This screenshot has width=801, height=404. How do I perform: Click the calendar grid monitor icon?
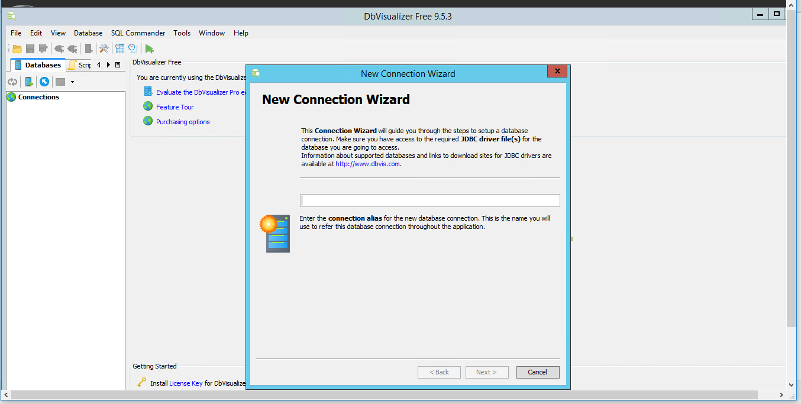tap(120, 49)
